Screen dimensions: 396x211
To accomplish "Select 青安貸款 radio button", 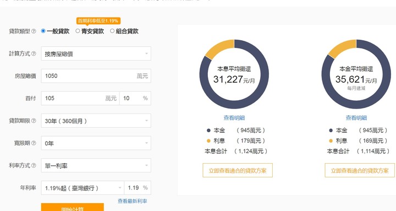I will coord(78,31).
